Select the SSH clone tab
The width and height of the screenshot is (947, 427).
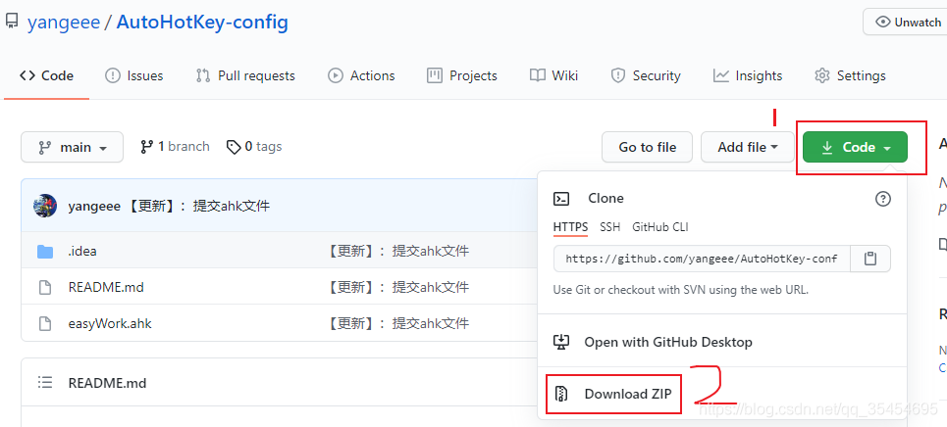(x=610, y=227)
